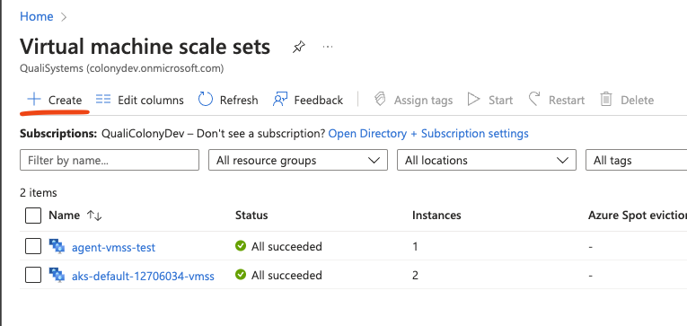687x326 pixels.
Task: Check the box for agent-vmss-test
Action: [x=33, y=247]
